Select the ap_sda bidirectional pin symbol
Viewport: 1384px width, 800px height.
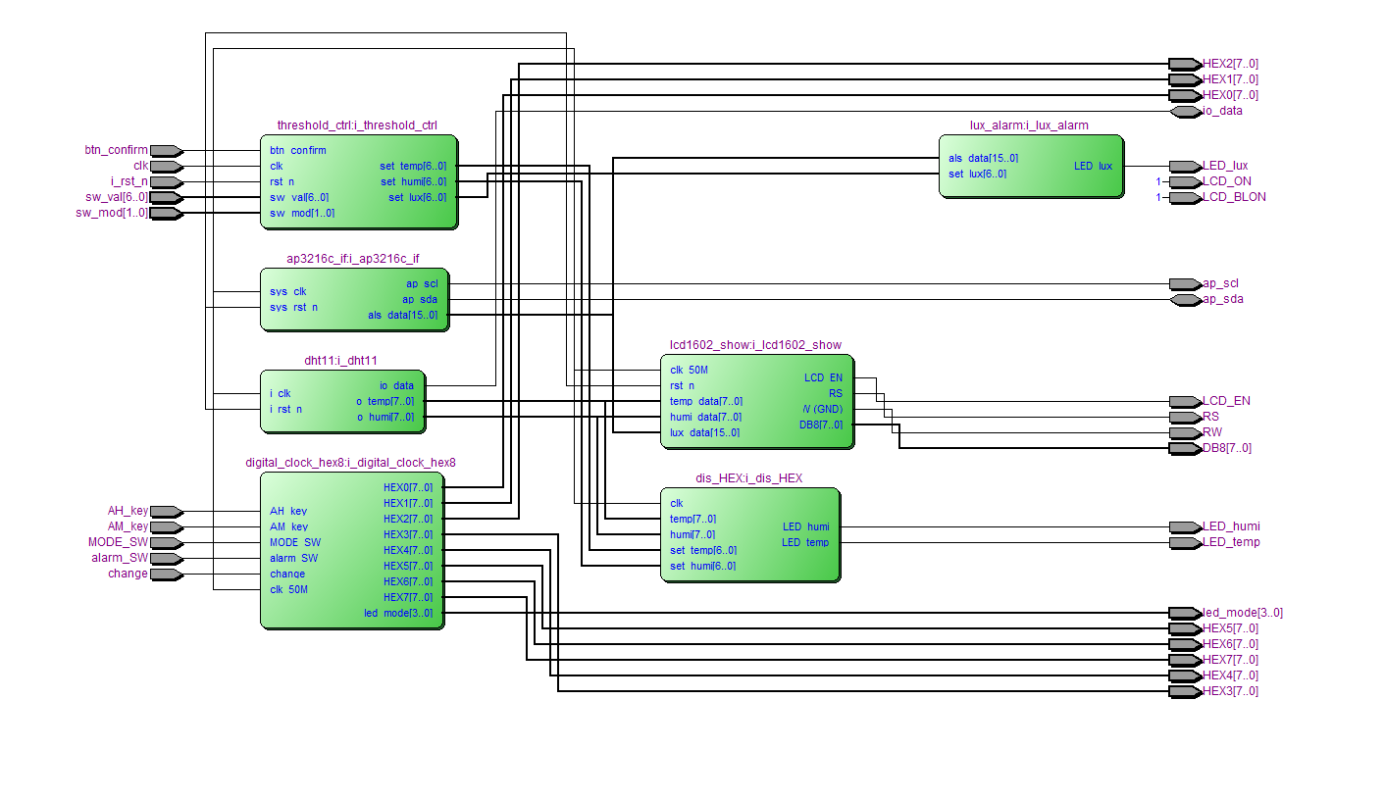[1186, 300]
